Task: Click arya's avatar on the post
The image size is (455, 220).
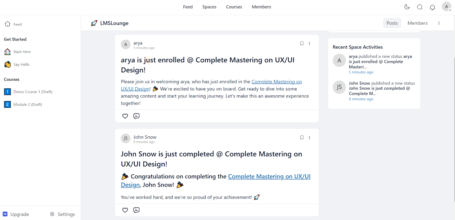Action: click(126, 45)
